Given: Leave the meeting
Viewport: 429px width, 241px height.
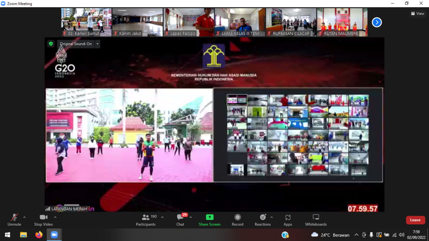Looking at the screenshot, I should [x=415, y=220].
